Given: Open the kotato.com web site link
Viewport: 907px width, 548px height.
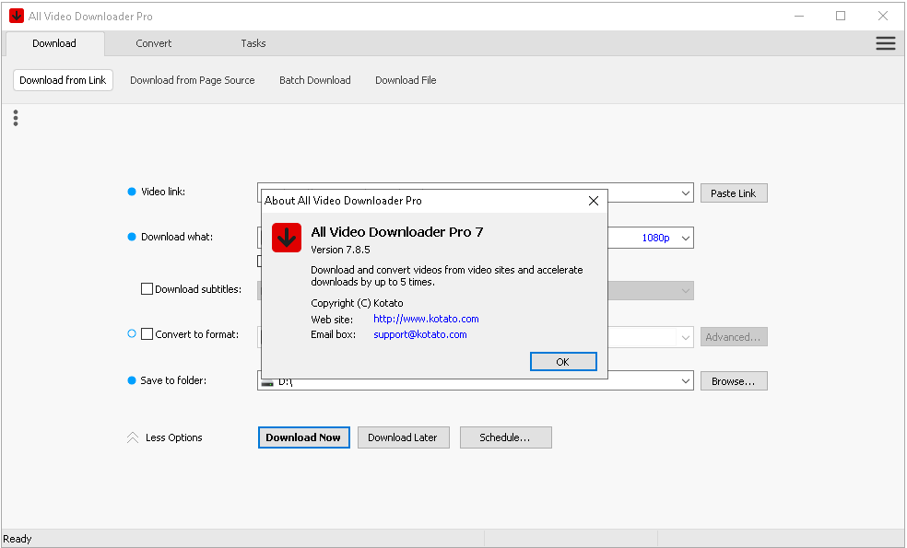Looking at the screenshot, I should tap(426, 319).
